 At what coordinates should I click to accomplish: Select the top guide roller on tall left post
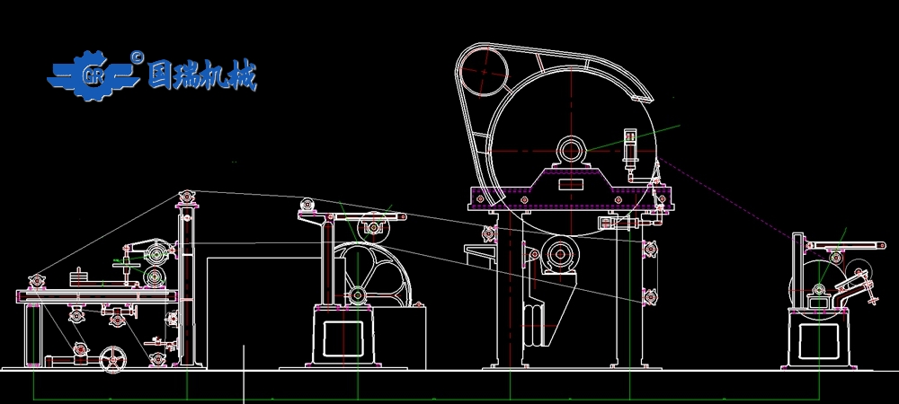tap(185, 196)
